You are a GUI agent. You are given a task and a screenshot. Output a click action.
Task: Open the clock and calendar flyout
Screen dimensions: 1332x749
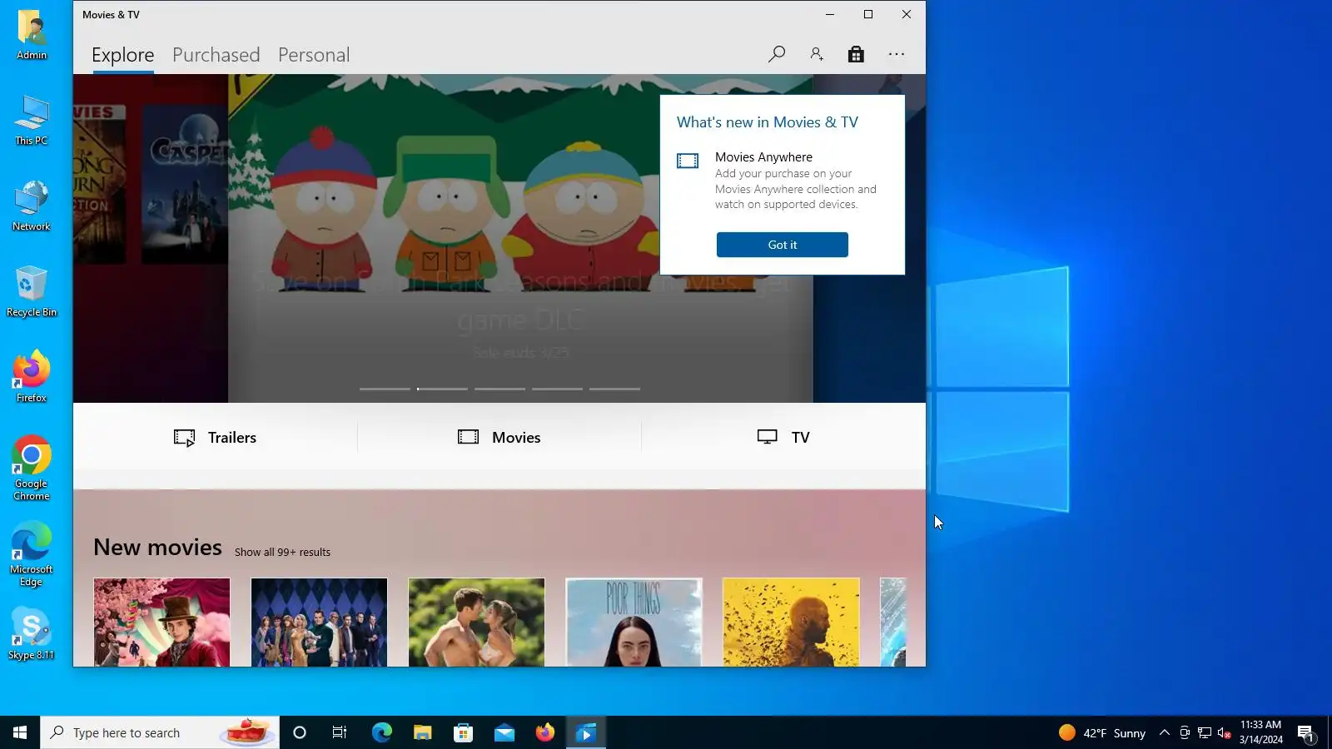tap(1260, 732)
